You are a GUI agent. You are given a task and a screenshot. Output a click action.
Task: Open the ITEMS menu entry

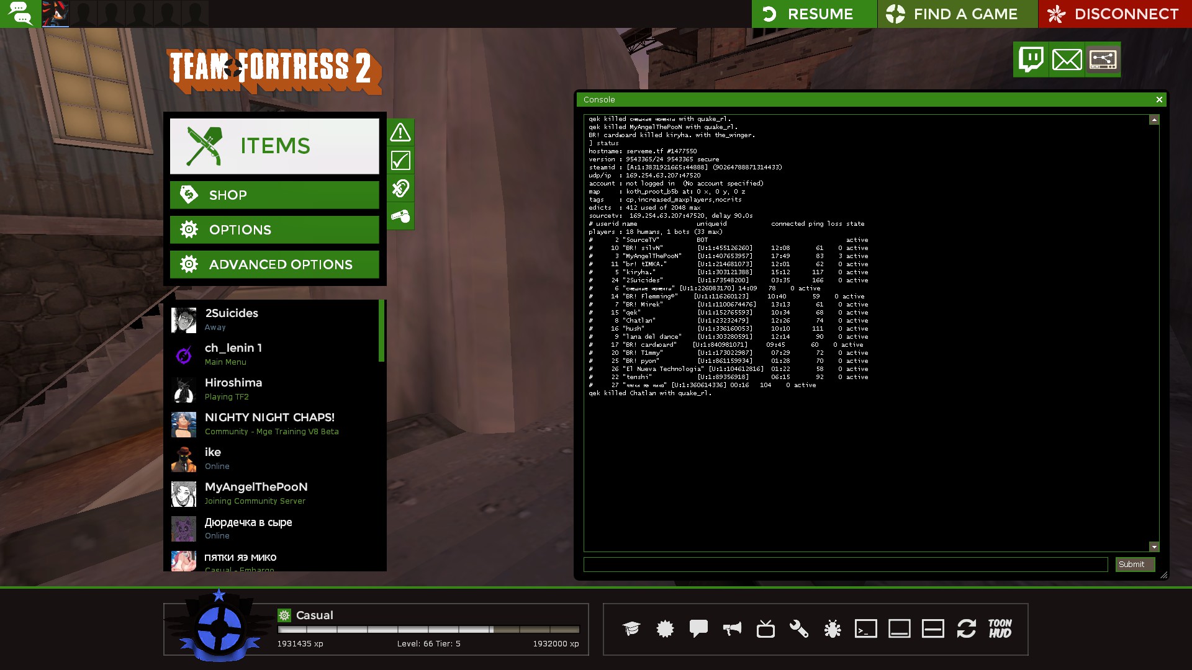click(274, 146)
